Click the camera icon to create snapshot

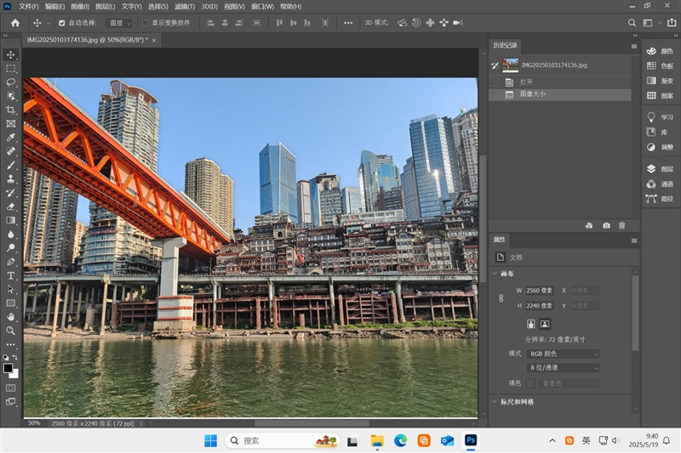coord(606,225)
